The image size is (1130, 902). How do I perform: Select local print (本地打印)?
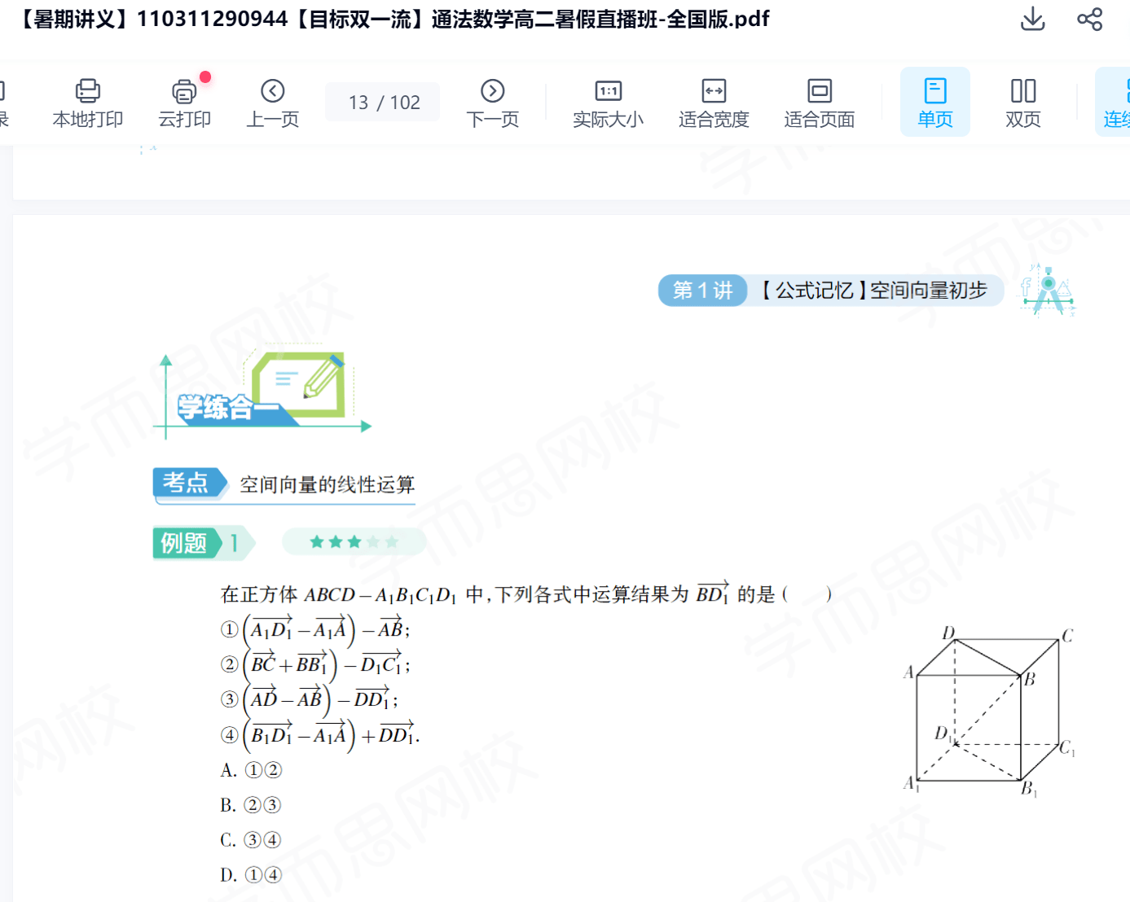coord(88,103)
